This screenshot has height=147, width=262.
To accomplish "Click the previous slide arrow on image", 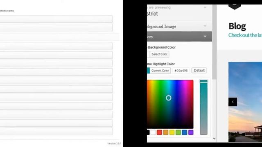I will coord(233,102).
